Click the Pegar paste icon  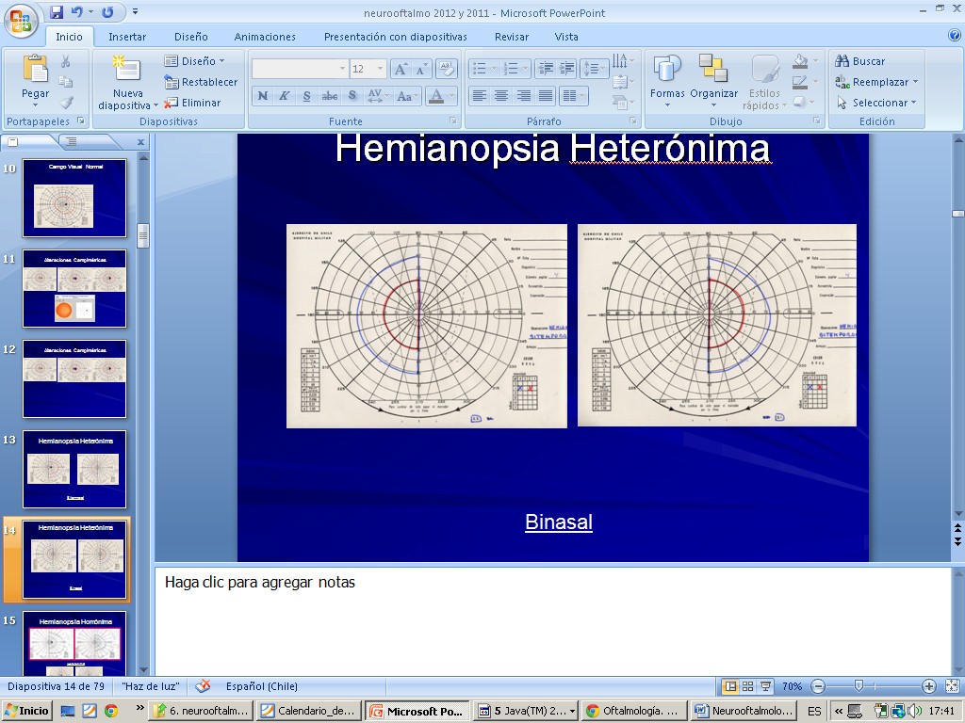[35, 69]
